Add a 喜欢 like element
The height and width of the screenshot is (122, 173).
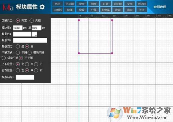[130, 10]
